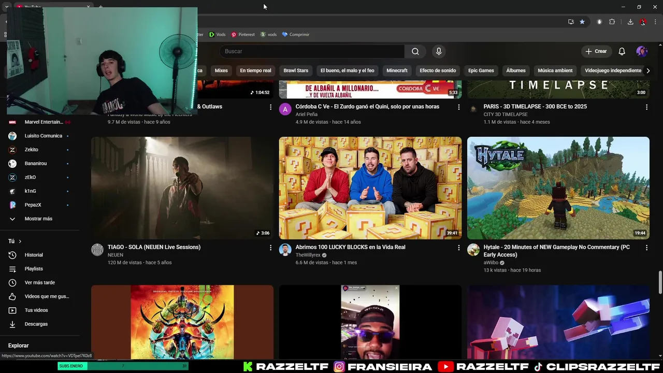Select the Música ambient chip

555,70
